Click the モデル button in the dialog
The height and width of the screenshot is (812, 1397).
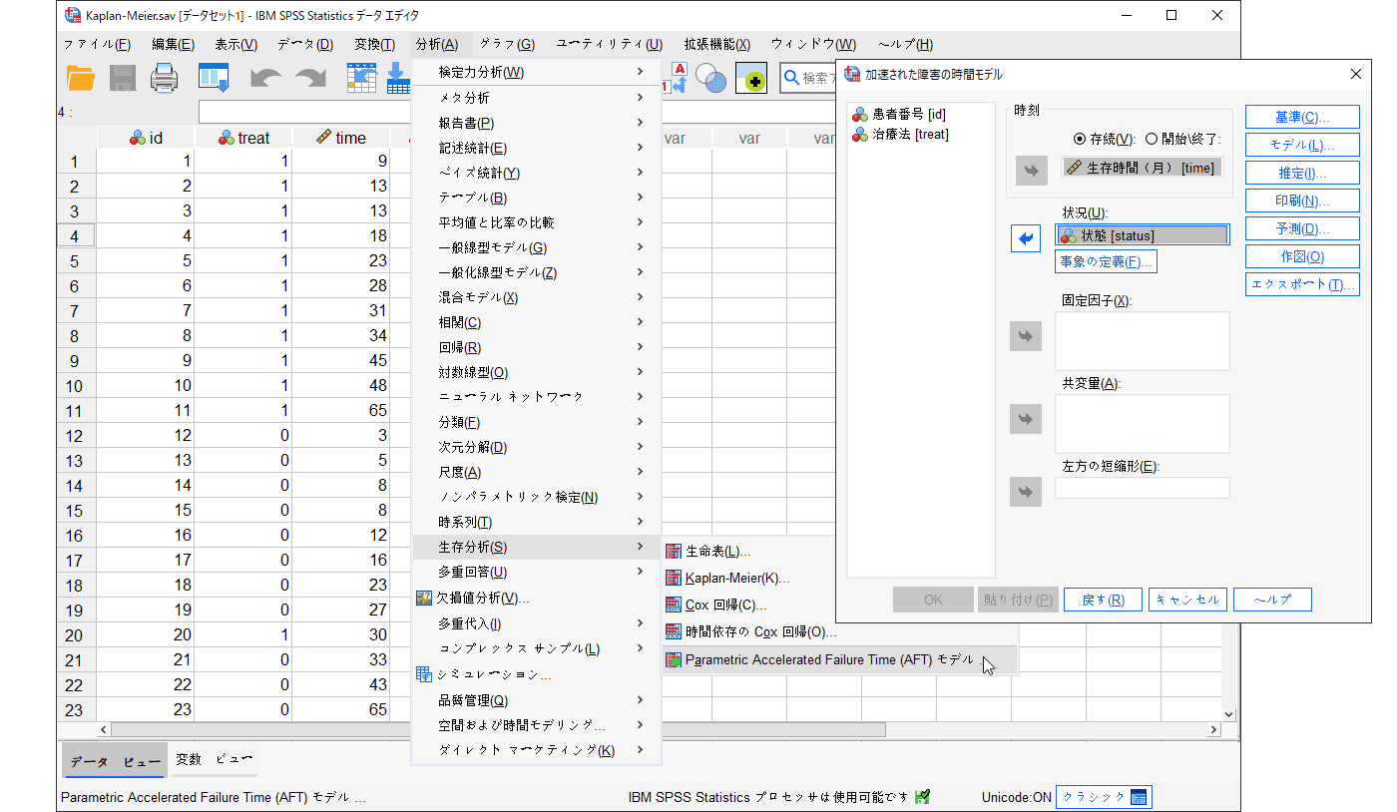1301,145
